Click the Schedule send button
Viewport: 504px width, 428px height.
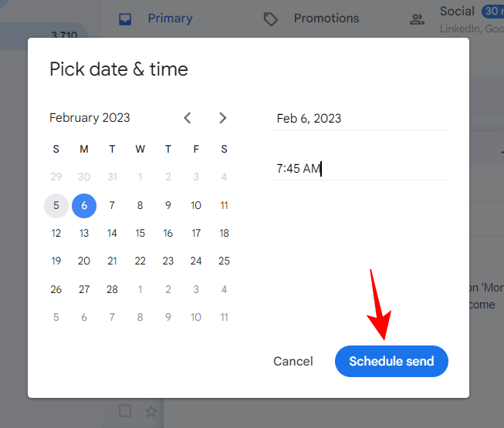[391, 361]
